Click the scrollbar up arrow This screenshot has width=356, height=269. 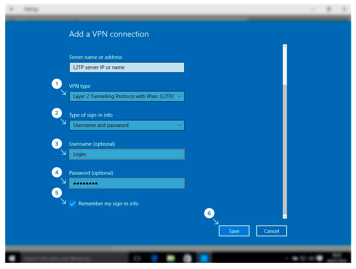tap(285, 46)
